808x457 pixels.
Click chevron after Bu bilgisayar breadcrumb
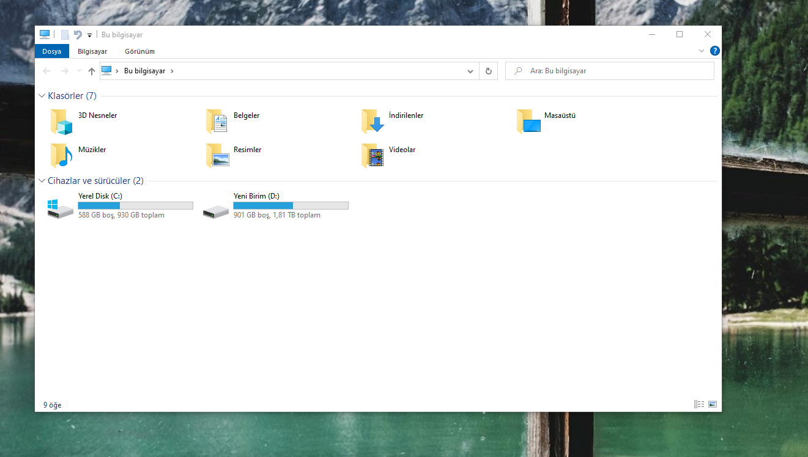(172, 71)
